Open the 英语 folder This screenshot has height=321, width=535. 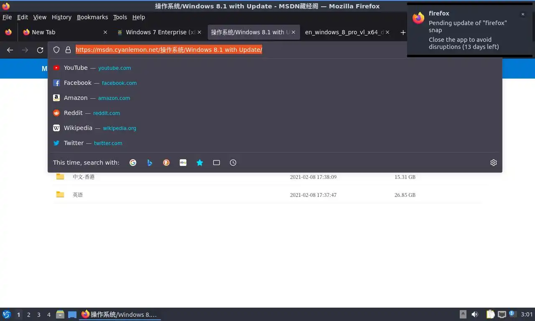tap(78, 195)
